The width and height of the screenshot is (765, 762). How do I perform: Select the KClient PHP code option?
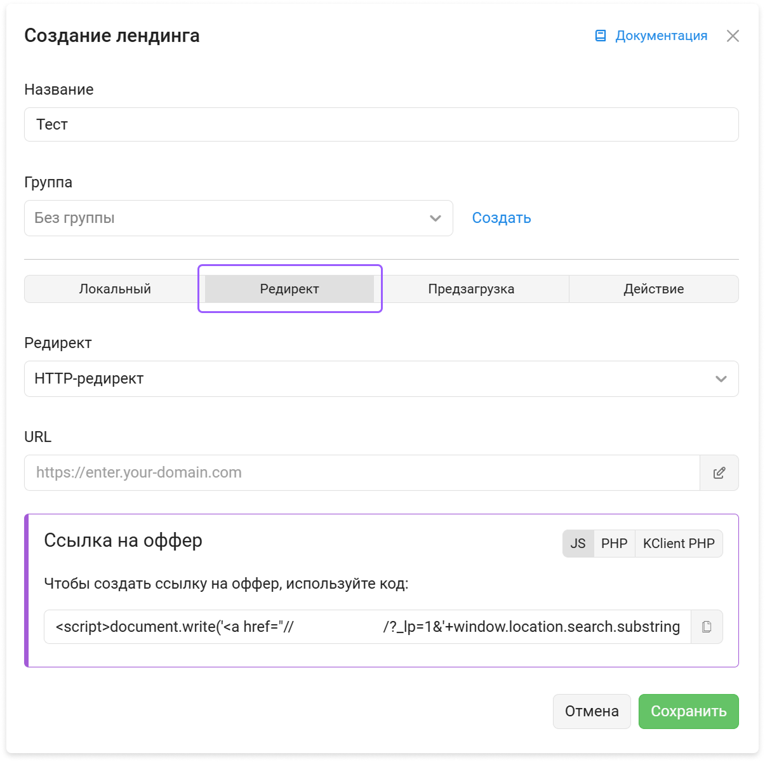(679, 544)
